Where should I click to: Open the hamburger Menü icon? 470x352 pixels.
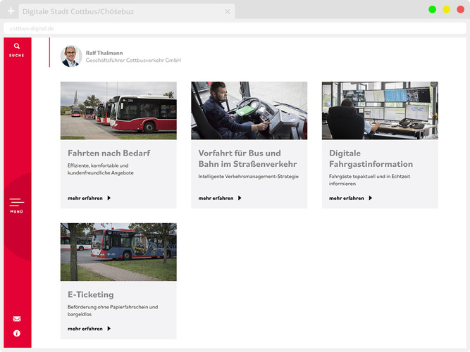[17, 203]
